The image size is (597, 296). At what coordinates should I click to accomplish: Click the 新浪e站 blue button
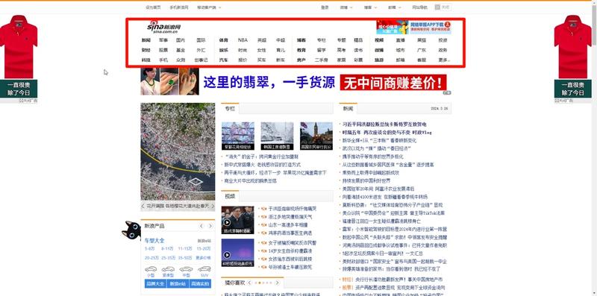point(178,284)
